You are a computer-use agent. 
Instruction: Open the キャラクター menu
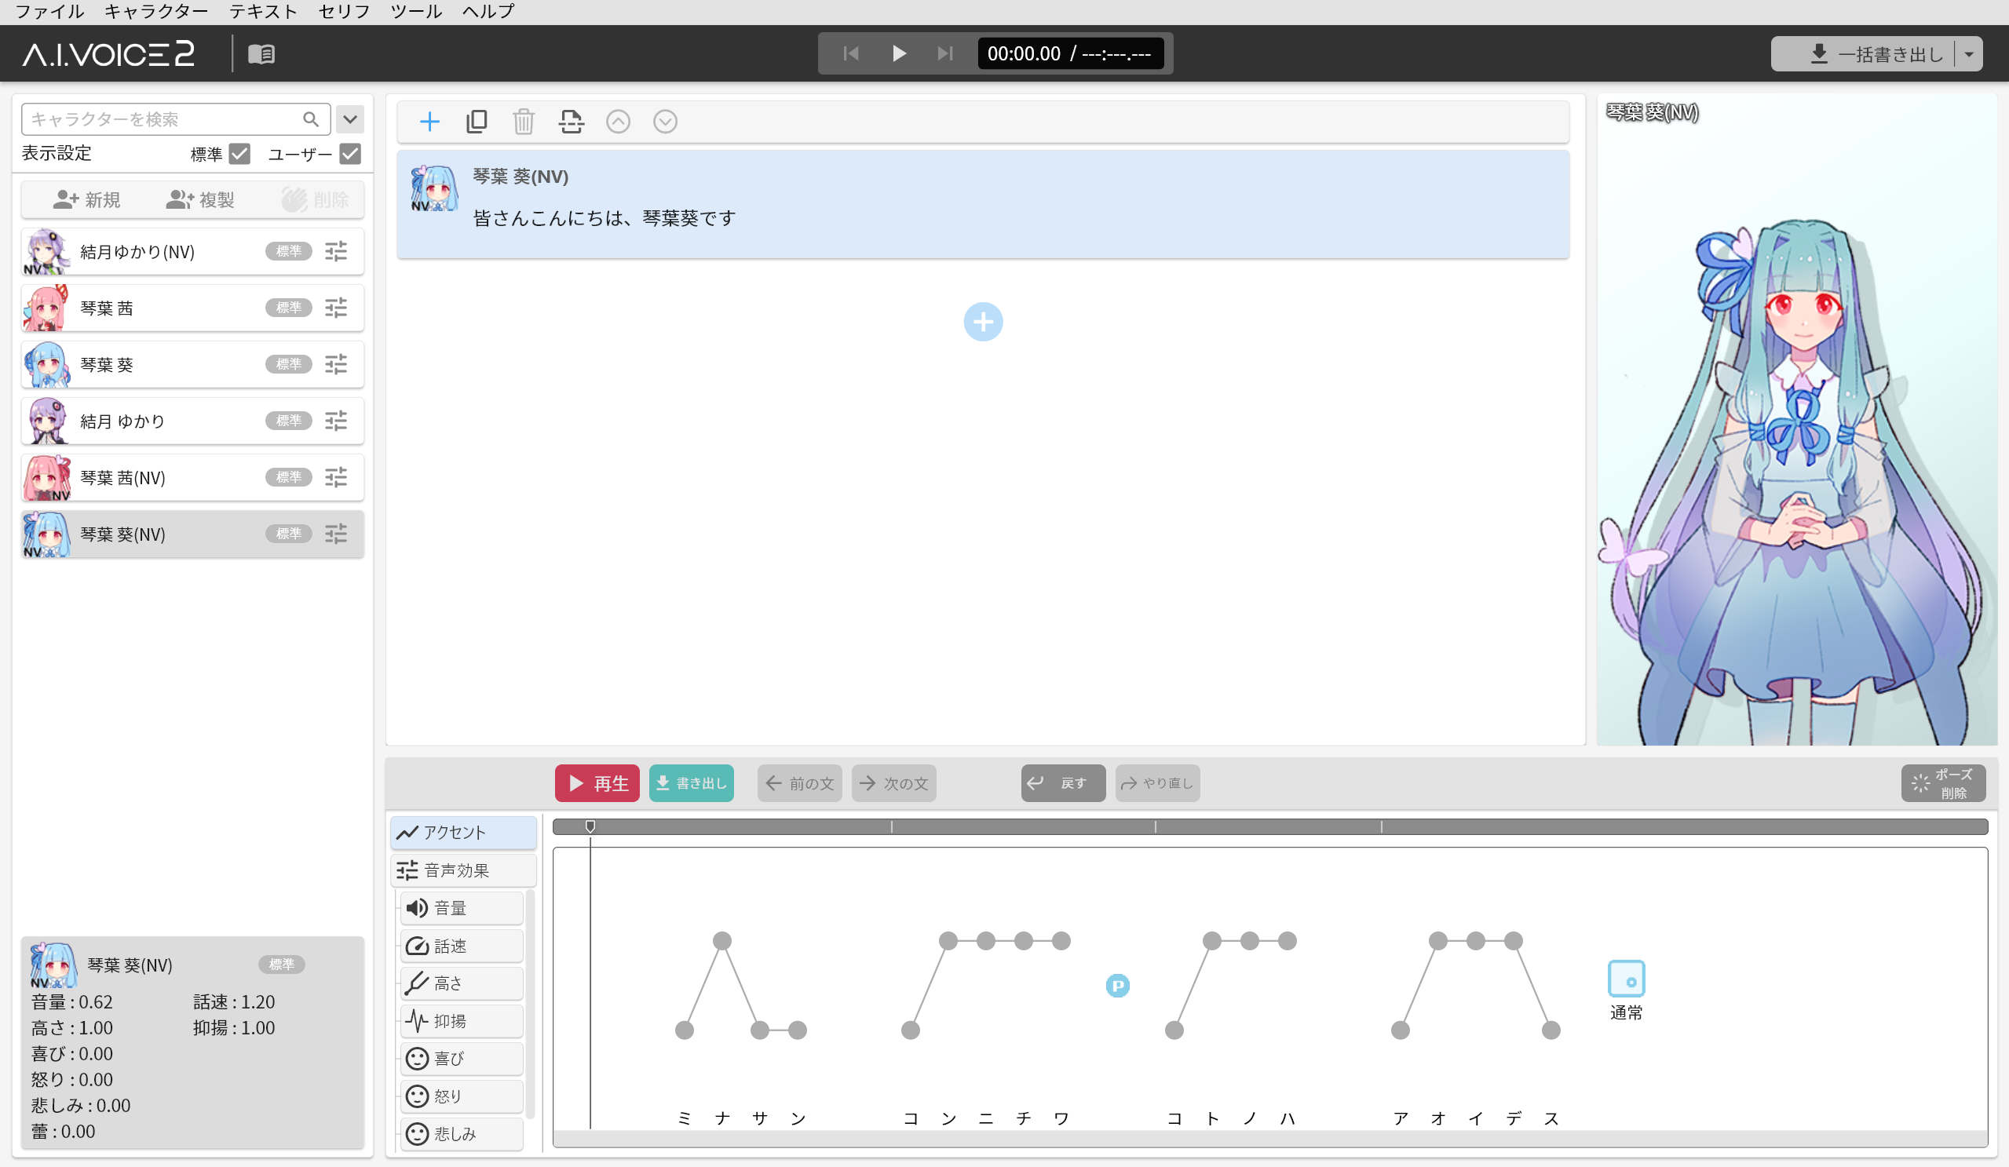tap(155, 11)
